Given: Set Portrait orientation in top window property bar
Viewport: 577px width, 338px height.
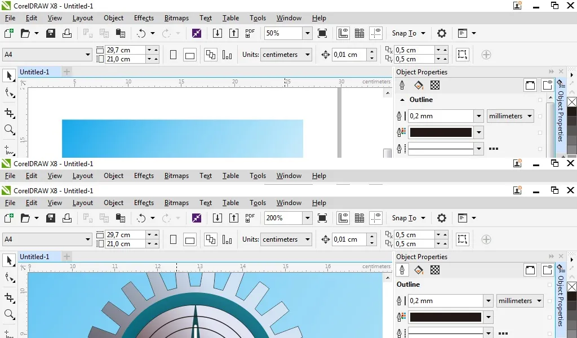Looking at the screenshot, I should [173, 55].
